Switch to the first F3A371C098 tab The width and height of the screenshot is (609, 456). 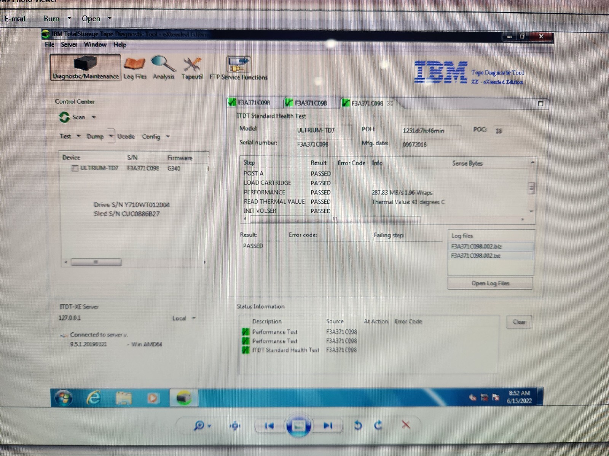click(x=253, y=103)
